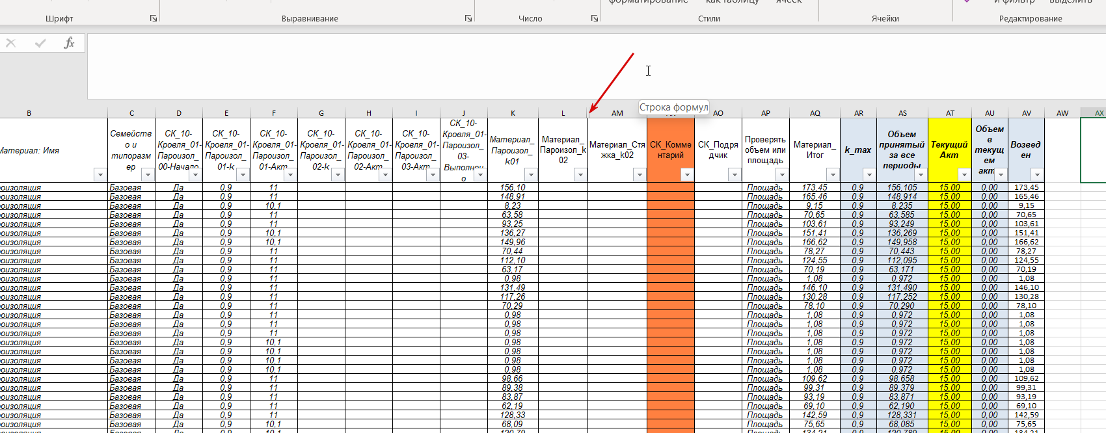Select column K by its header letter
1106x433 pixels.
point(513,113)
